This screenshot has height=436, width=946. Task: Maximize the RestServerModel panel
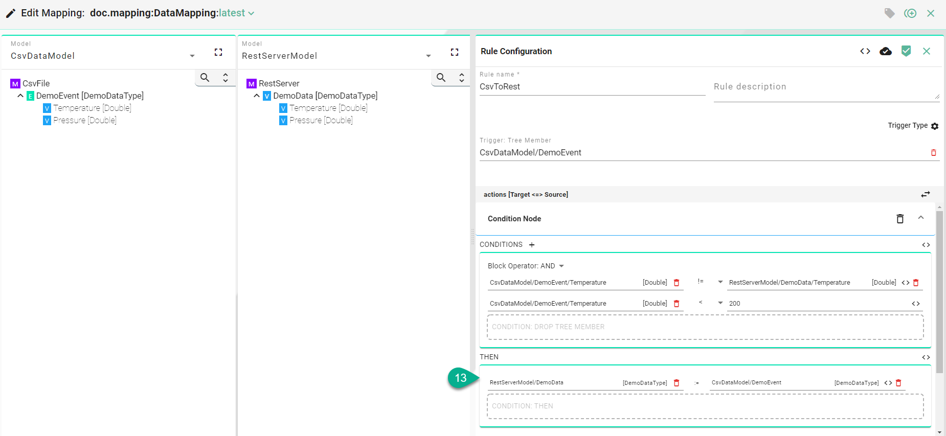point(455,52)
